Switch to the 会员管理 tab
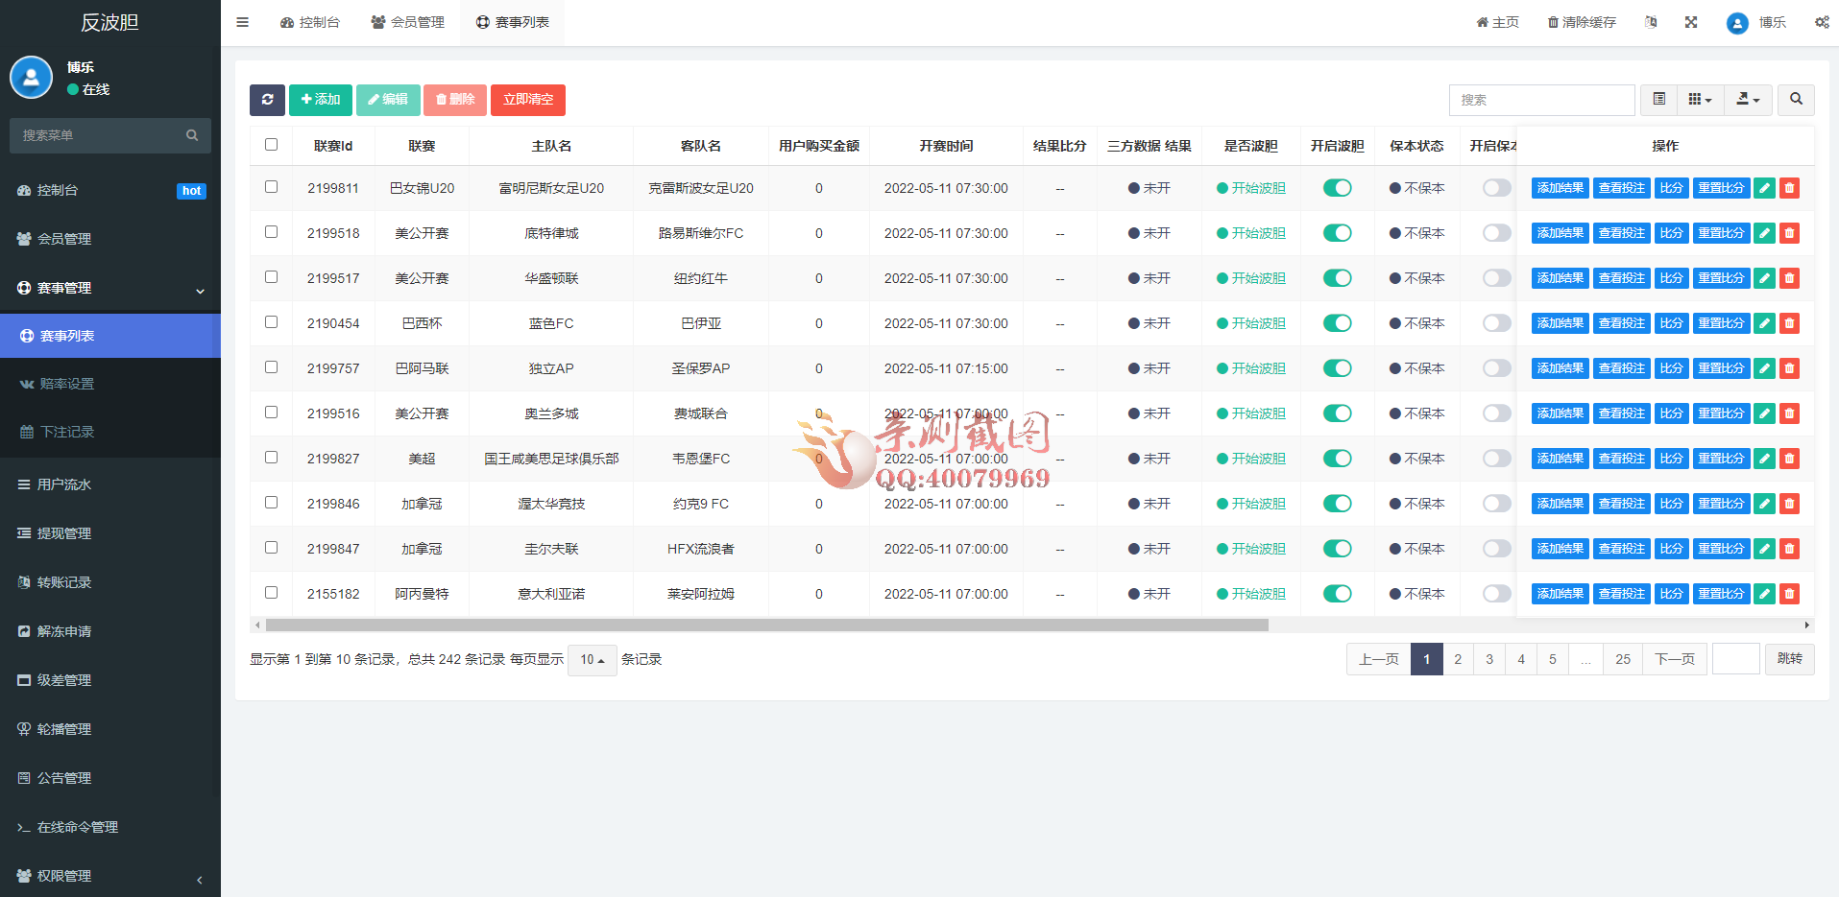This screenshot has width=1839, height=897. tap(407, 21)
